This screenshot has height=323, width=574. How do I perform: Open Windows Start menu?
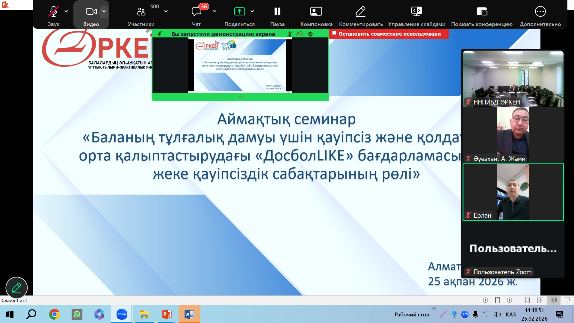pos(10,314)
